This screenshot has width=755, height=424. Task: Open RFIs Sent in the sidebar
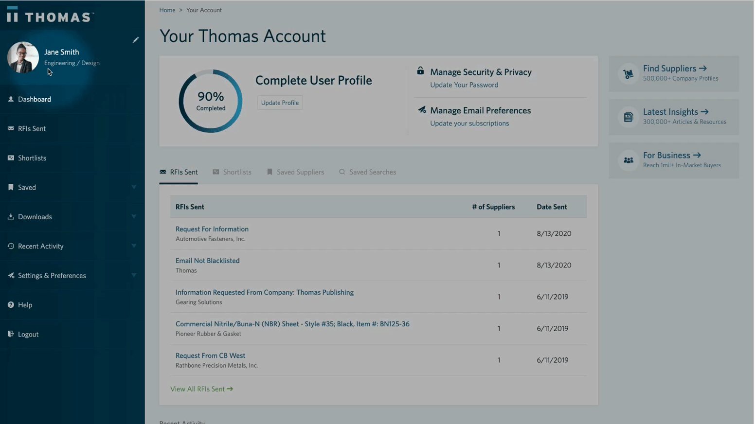coord(32,129)
